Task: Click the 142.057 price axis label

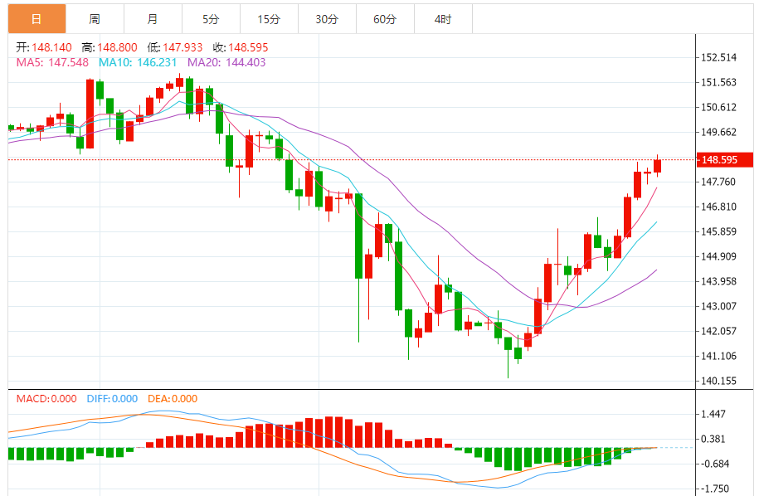Action: [719, 331]
